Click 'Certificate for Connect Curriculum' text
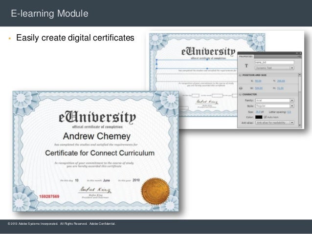Screen dimensions: 312x234 [x=100, y=153]
